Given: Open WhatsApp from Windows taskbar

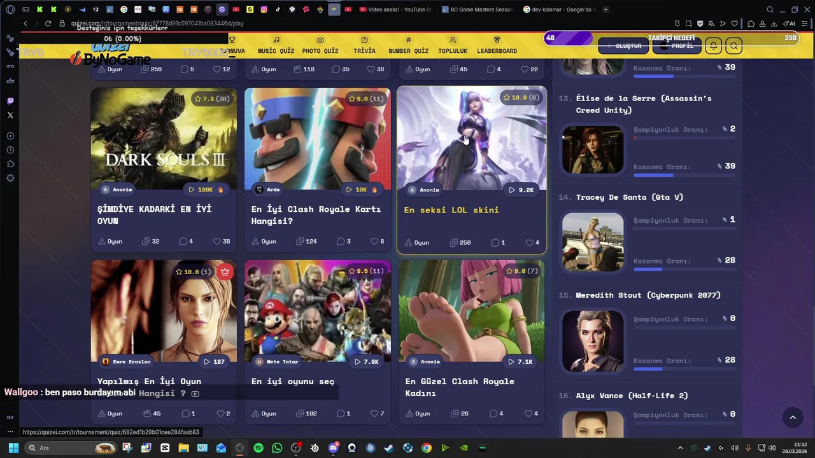Looking at the screenshot, I should (x=277, y=448).
